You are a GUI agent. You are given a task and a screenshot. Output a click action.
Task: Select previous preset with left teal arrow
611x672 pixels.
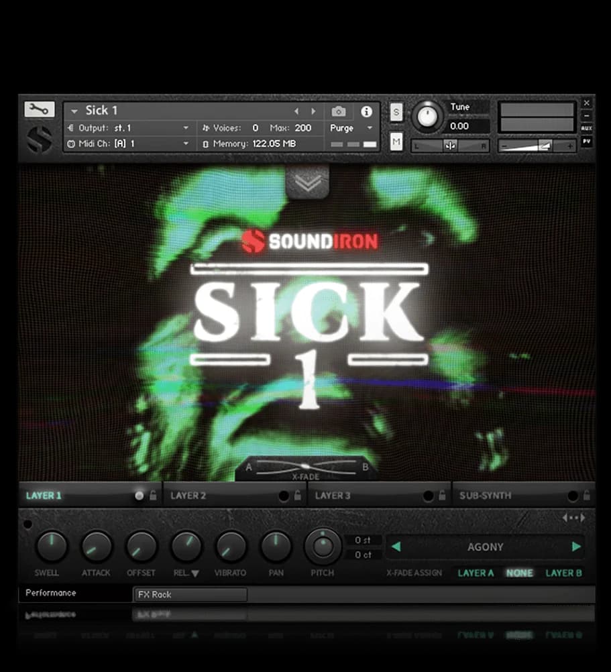396,547
